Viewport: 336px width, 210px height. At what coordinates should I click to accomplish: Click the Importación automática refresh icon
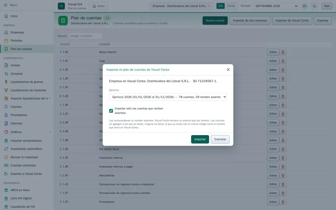click(6, 149)
